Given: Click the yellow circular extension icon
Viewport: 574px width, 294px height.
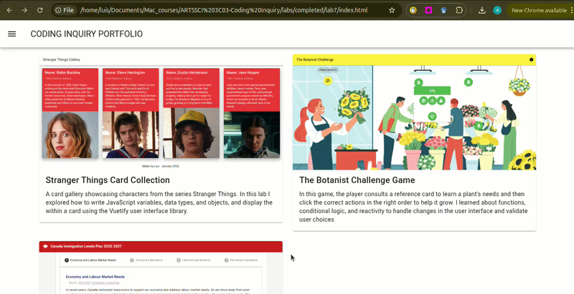Looking at the screenshot, I should (x=413, y=10).
